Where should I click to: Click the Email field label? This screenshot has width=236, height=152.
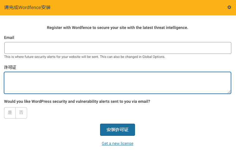(x=9, y=38)
